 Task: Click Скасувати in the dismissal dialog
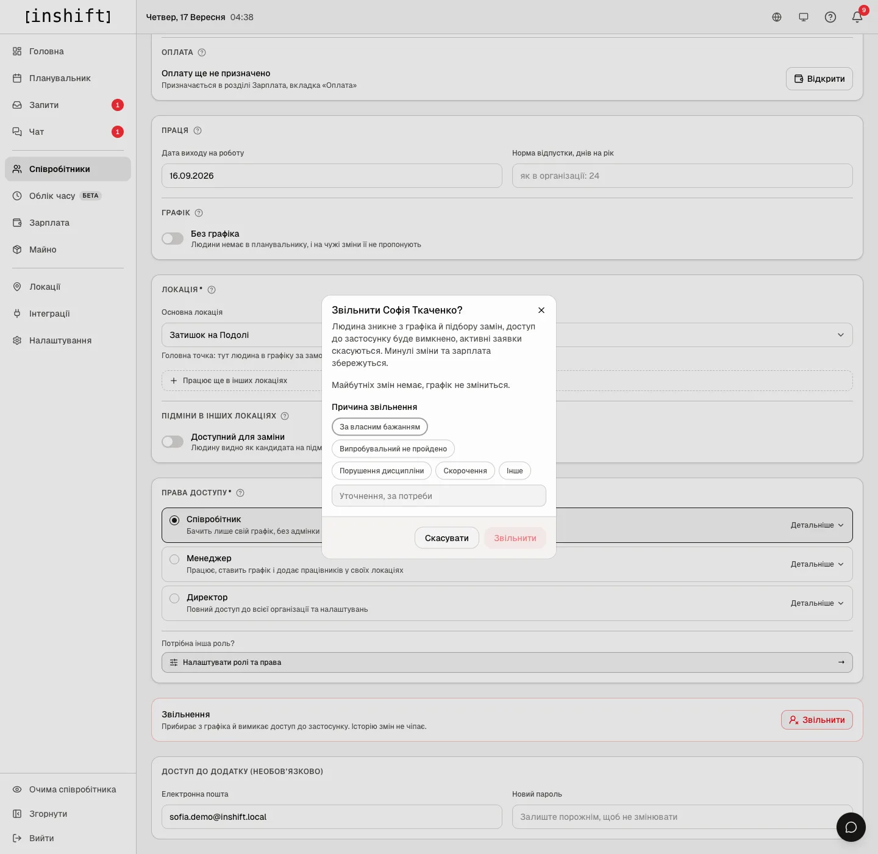(x=447, y=538)
